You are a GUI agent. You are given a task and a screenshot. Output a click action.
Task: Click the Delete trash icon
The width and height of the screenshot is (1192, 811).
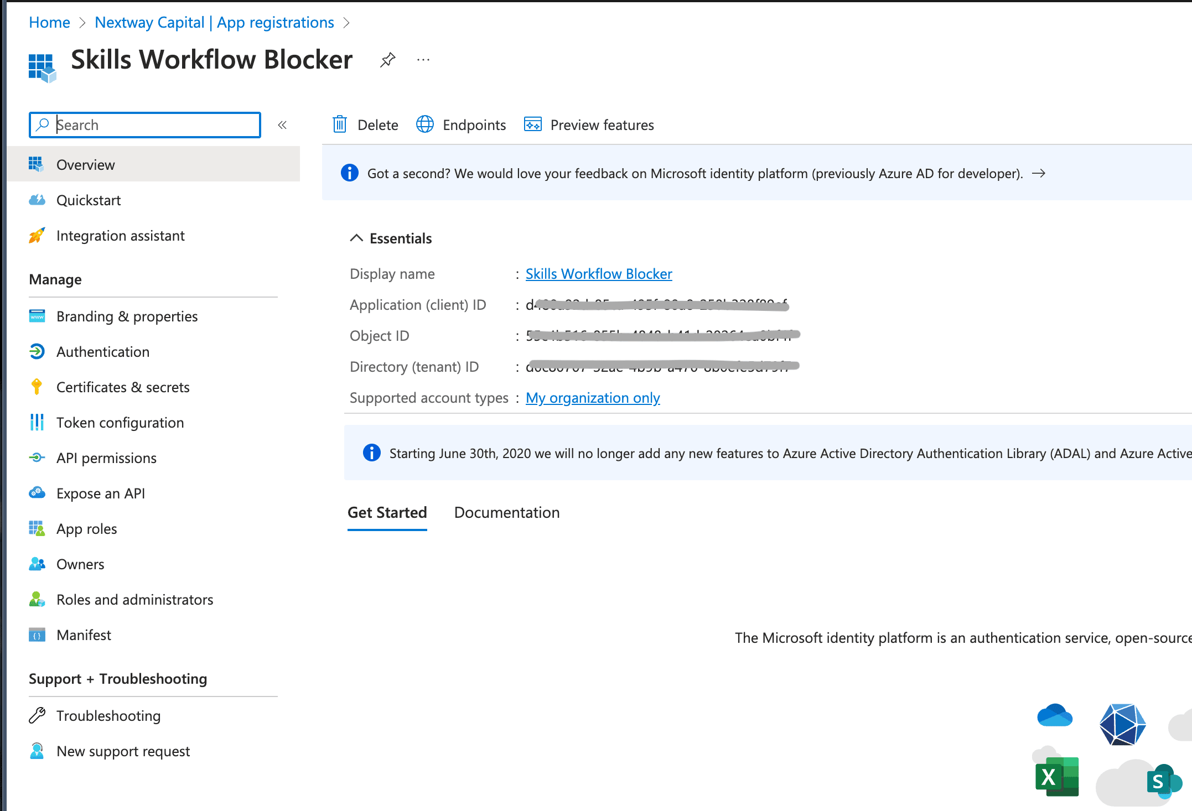coord(339,124)
